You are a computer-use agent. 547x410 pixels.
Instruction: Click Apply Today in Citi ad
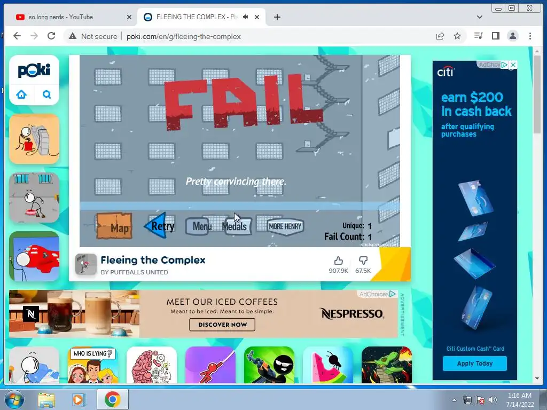tap(475, 364)
